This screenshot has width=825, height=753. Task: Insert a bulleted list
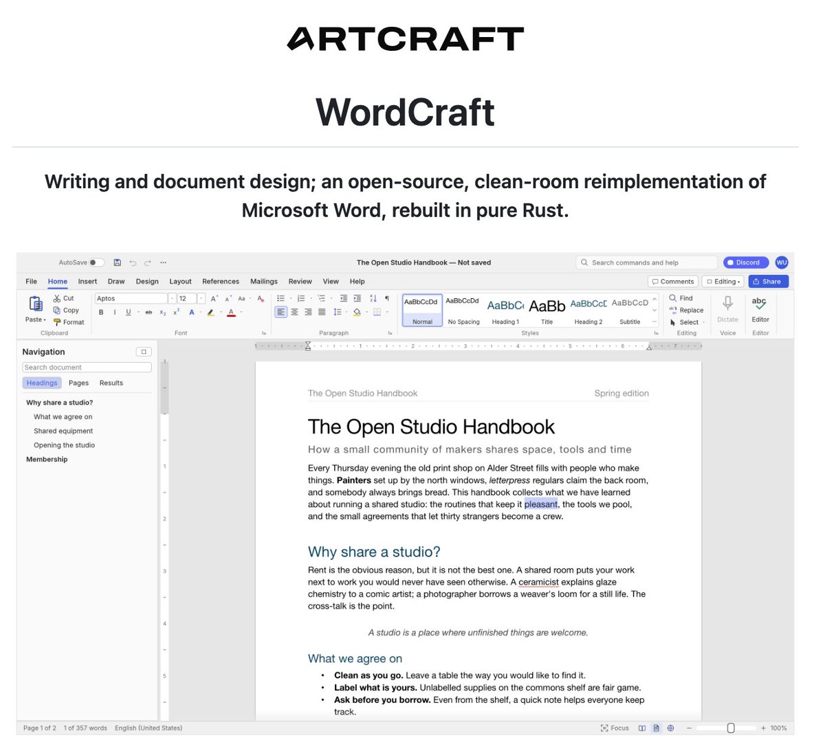coord(280,298)
